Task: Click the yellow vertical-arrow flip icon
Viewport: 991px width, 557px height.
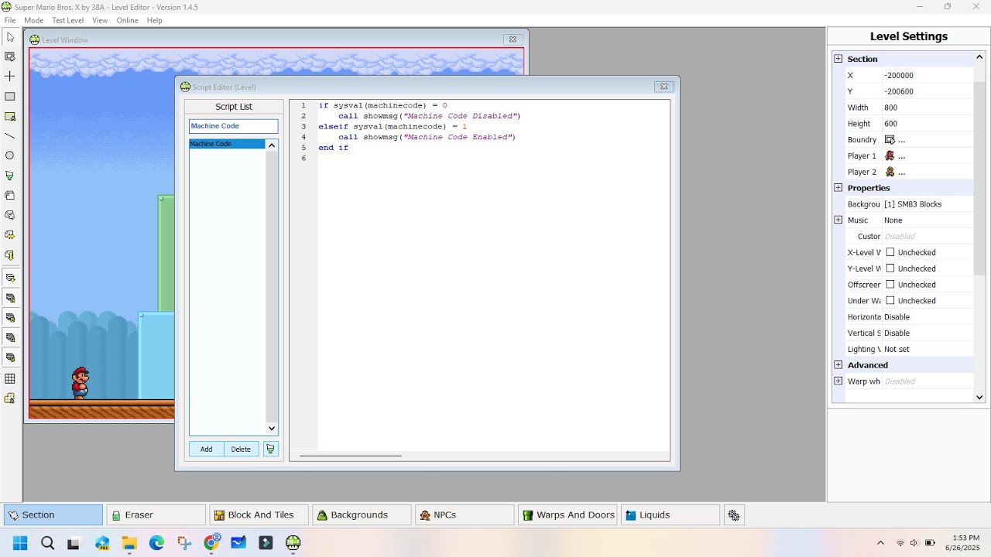Action: [10, 255]
